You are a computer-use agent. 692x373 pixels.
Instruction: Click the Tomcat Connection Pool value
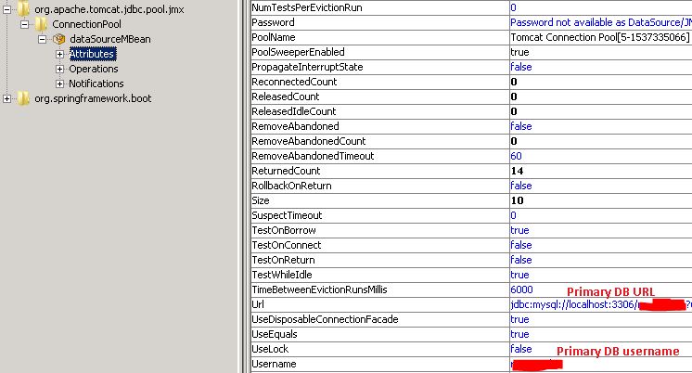pos(600,37)
